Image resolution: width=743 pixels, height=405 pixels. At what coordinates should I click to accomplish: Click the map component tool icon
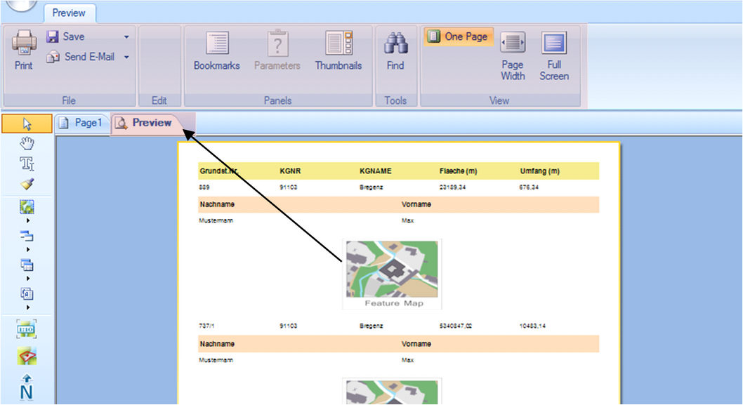[x=27, y=207]
